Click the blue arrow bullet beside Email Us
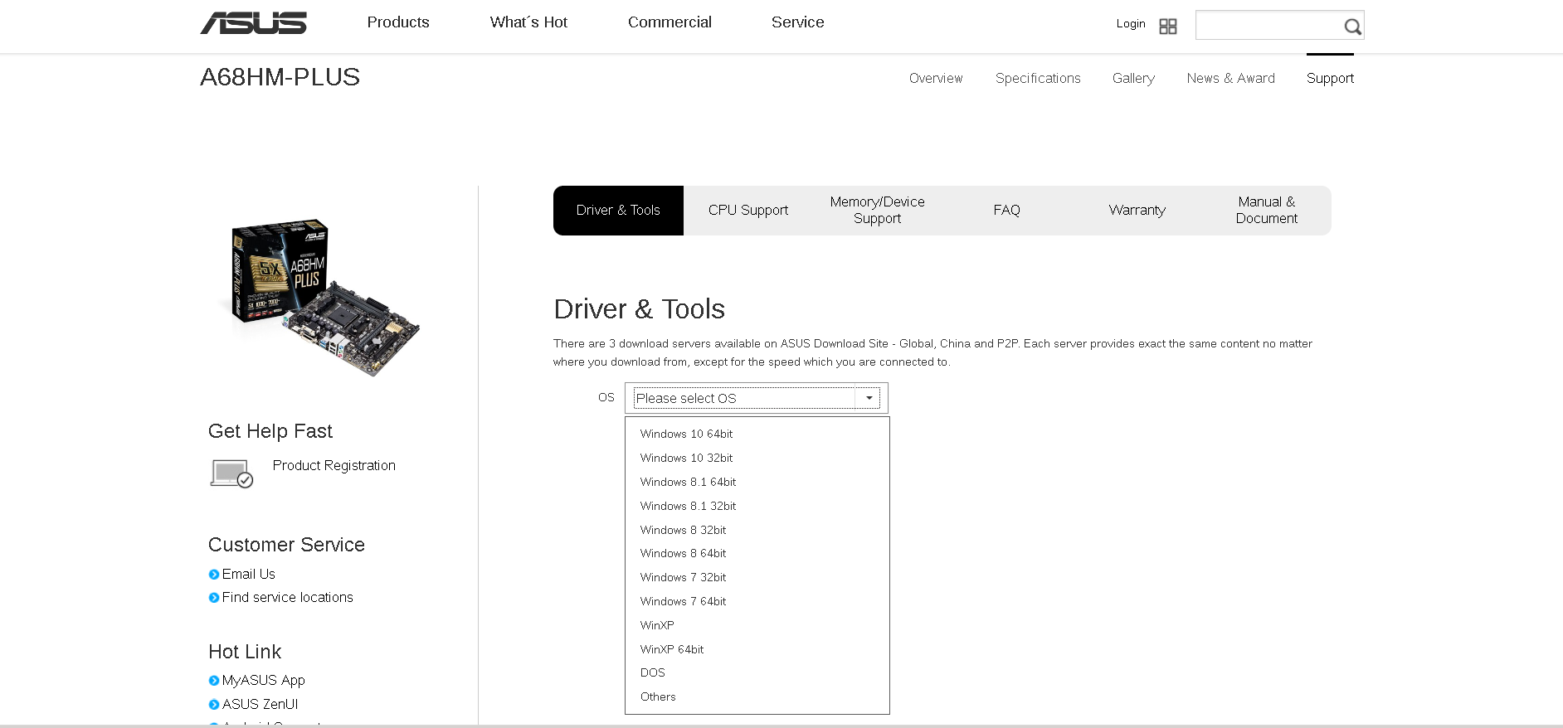This screenshot has height=728, width=1563. click(214, 575)
